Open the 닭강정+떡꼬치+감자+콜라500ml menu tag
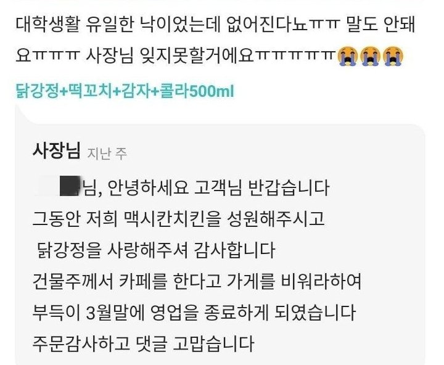 pos(125,91)
